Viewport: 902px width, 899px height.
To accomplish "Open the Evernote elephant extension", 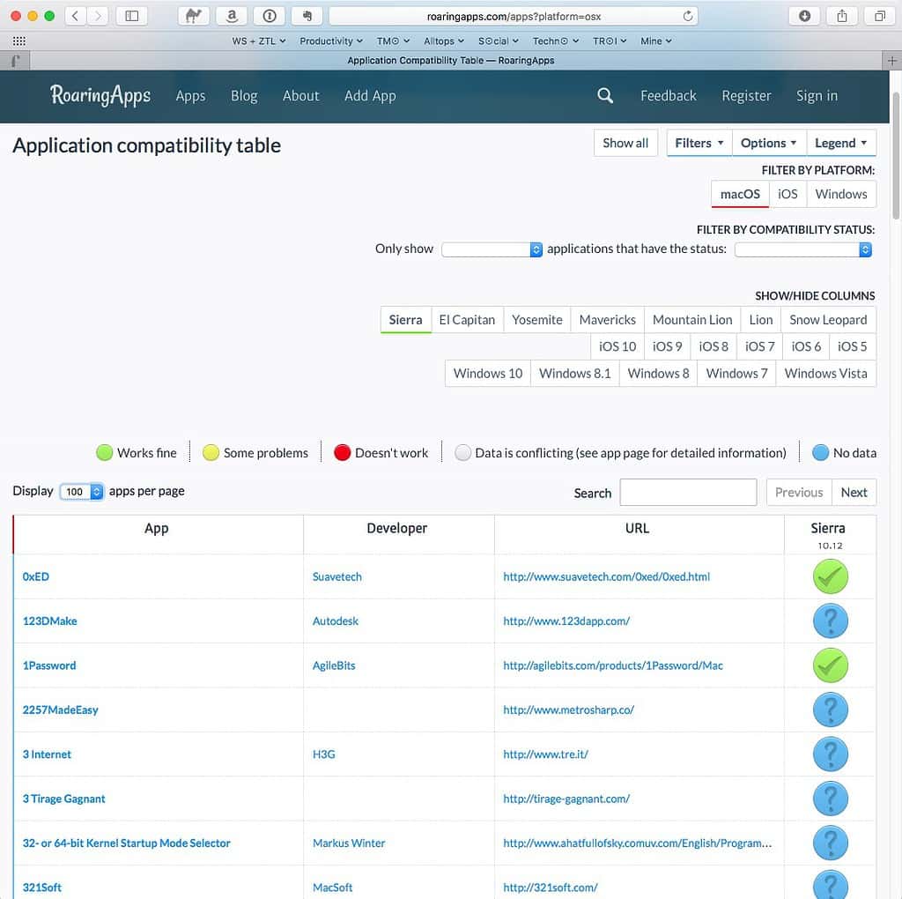I will pyautogui.click(x=307, y=16).
